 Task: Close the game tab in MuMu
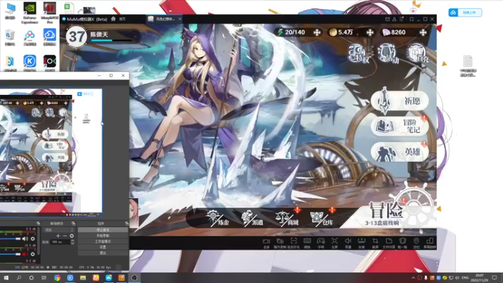[x=180, y=19]
